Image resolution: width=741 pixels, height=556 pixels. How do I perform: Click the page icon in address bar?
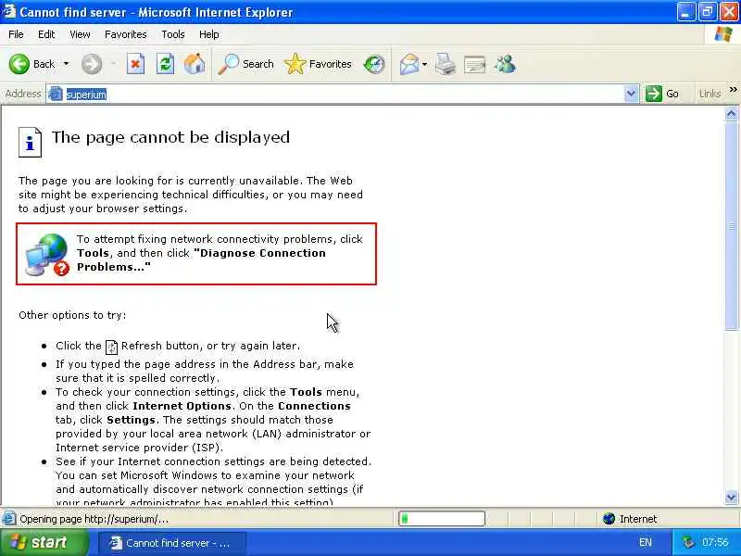pos(56,94)
